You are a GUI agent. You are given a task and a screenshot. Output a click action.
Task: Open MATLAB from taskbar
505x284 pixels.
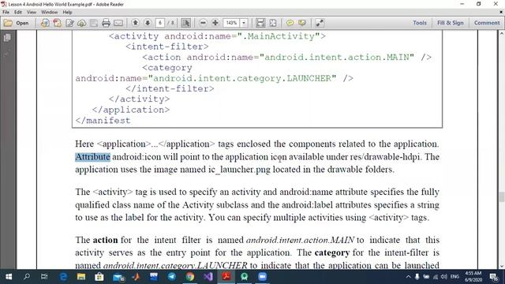136,277
